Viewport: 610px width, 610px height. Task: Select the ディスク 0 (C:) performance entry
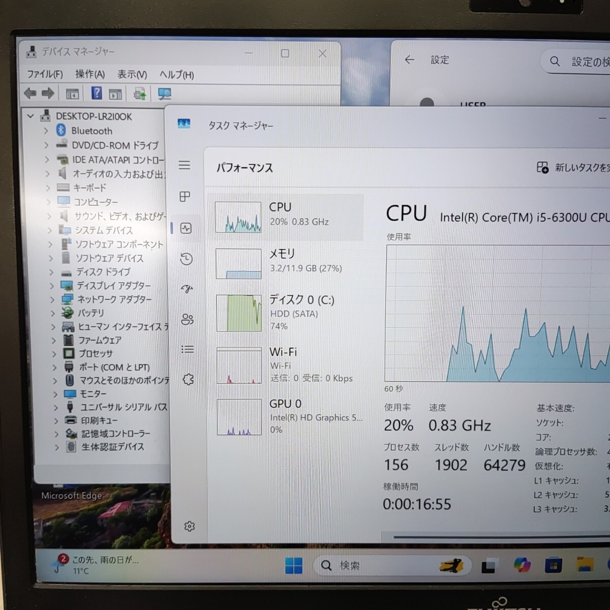point(286,313)
